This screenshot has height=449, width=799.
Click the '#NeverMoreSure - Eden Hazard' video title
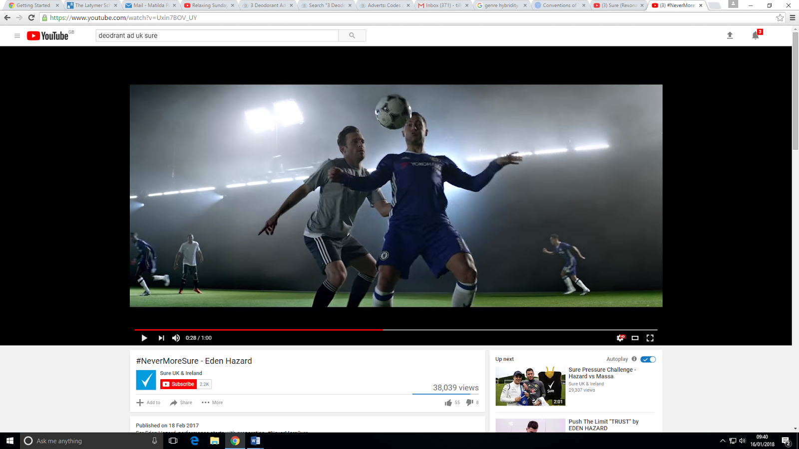194,361
